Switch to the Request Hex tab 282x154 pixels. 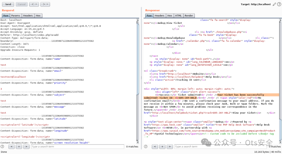(38, 16)
